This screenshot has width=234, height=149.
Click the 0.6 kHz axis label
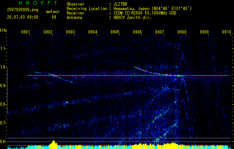click(x=3, y=142)
